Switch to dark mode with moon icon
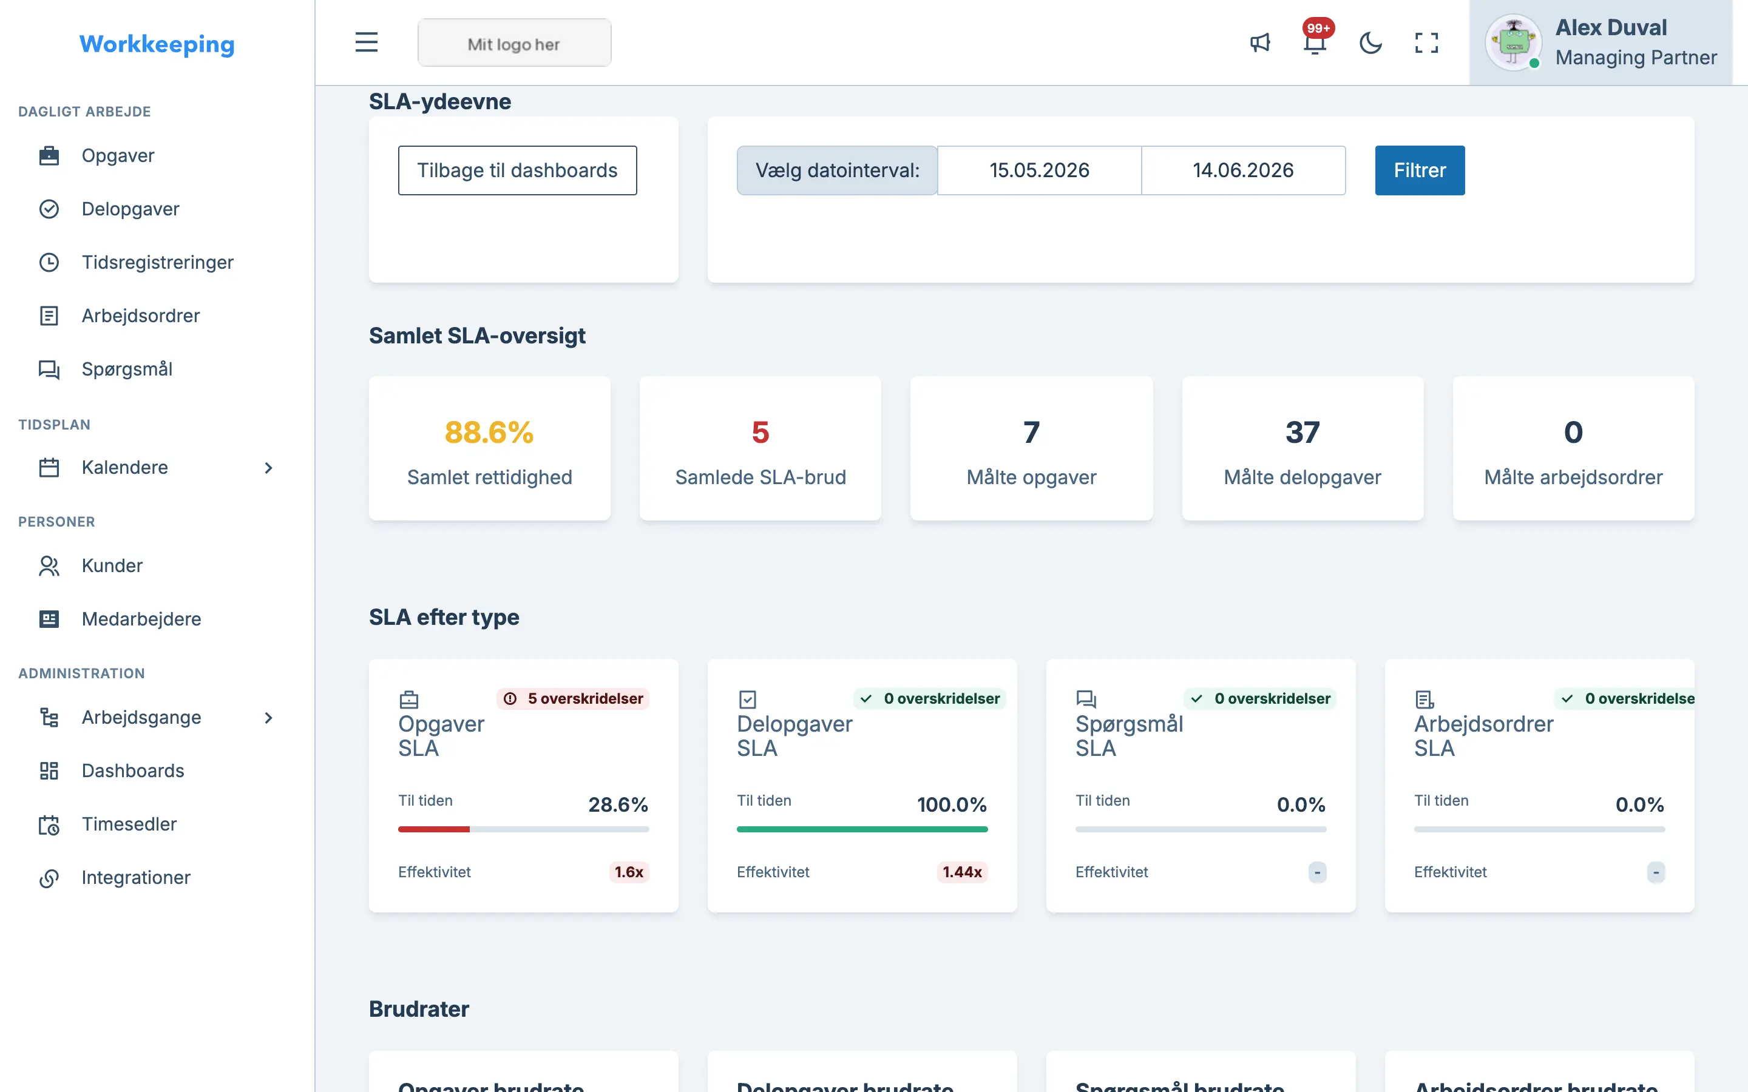 coord(1370,42)
